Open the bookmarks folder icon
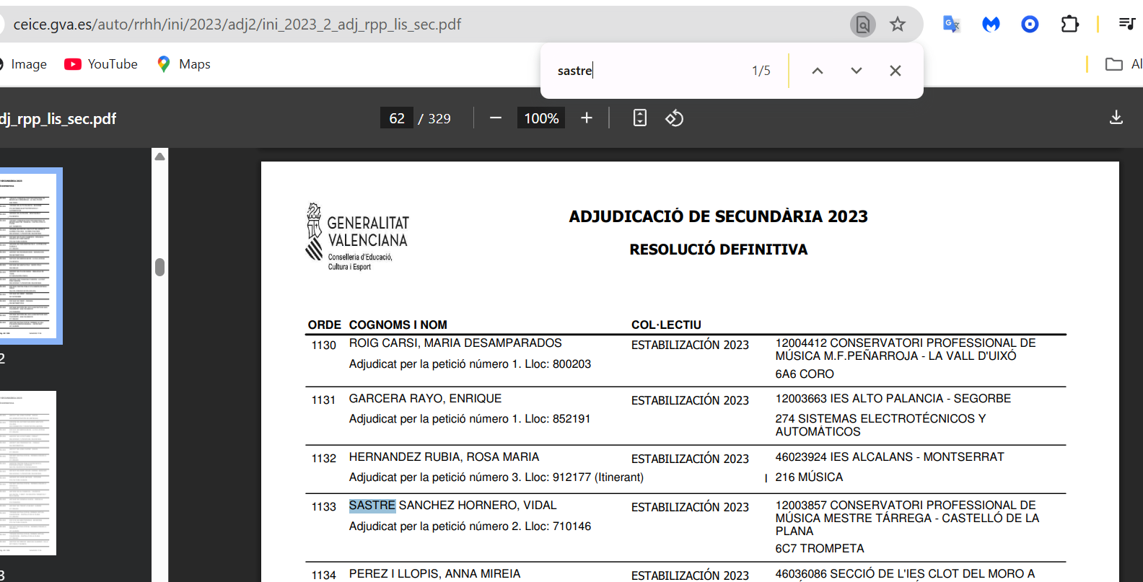Screen dimensions: 1143x582 click(1113, 64)
